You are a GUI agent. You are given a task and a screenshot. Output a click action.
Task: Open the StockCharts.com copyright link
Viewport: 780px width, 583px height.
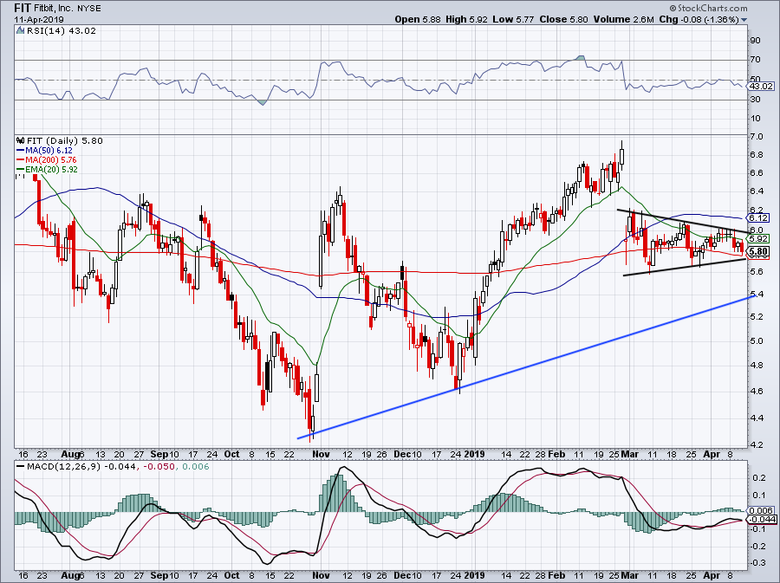[x=708, y=8]
